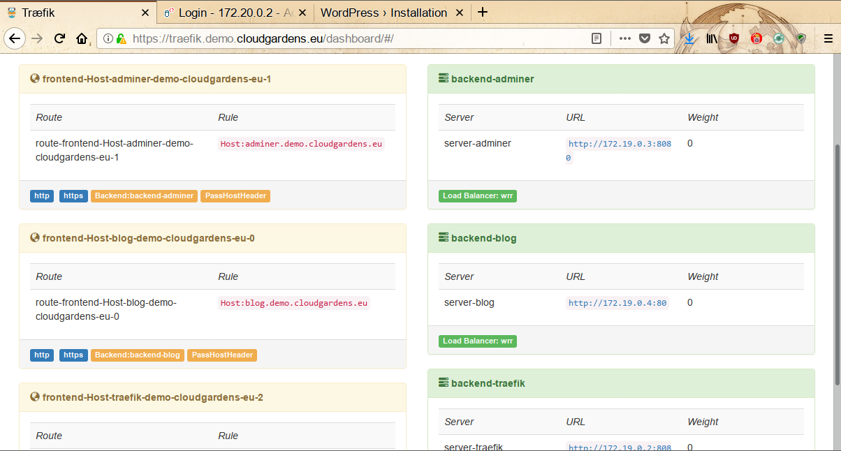Select the frontend-Host-blog-demo-cloudgardens-eu-0 heading
This screenshot has width=841, height=451.
(x=149, y=238)
